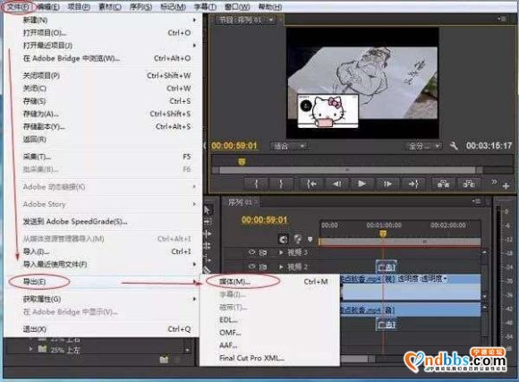Open the 文件(F) menu
519x382 pixels.
(x=18, y=6)
